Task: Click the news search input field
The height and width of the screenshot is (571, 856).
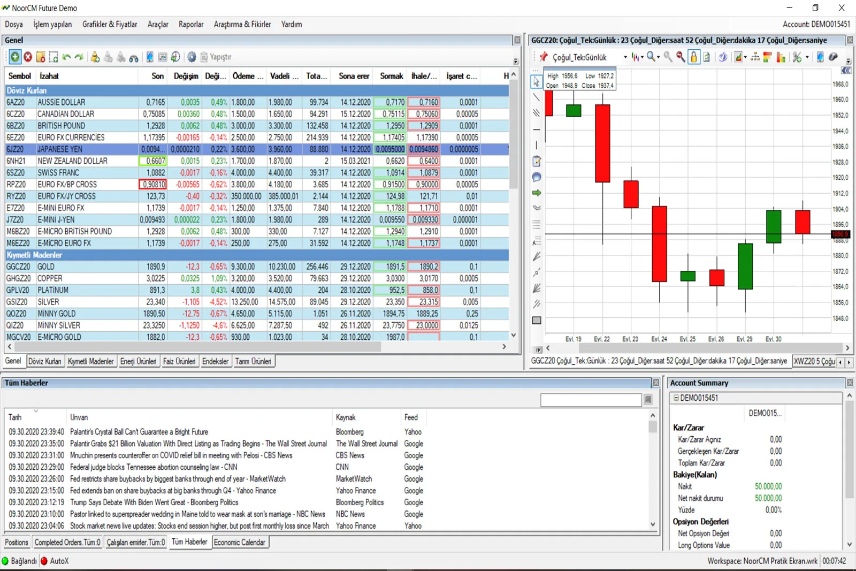Action: (591, 400)
